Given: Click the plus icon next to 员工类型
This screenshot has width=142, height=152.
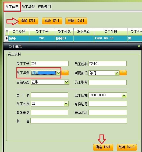Looking at the screenshot, I should (x=65, y=72).
